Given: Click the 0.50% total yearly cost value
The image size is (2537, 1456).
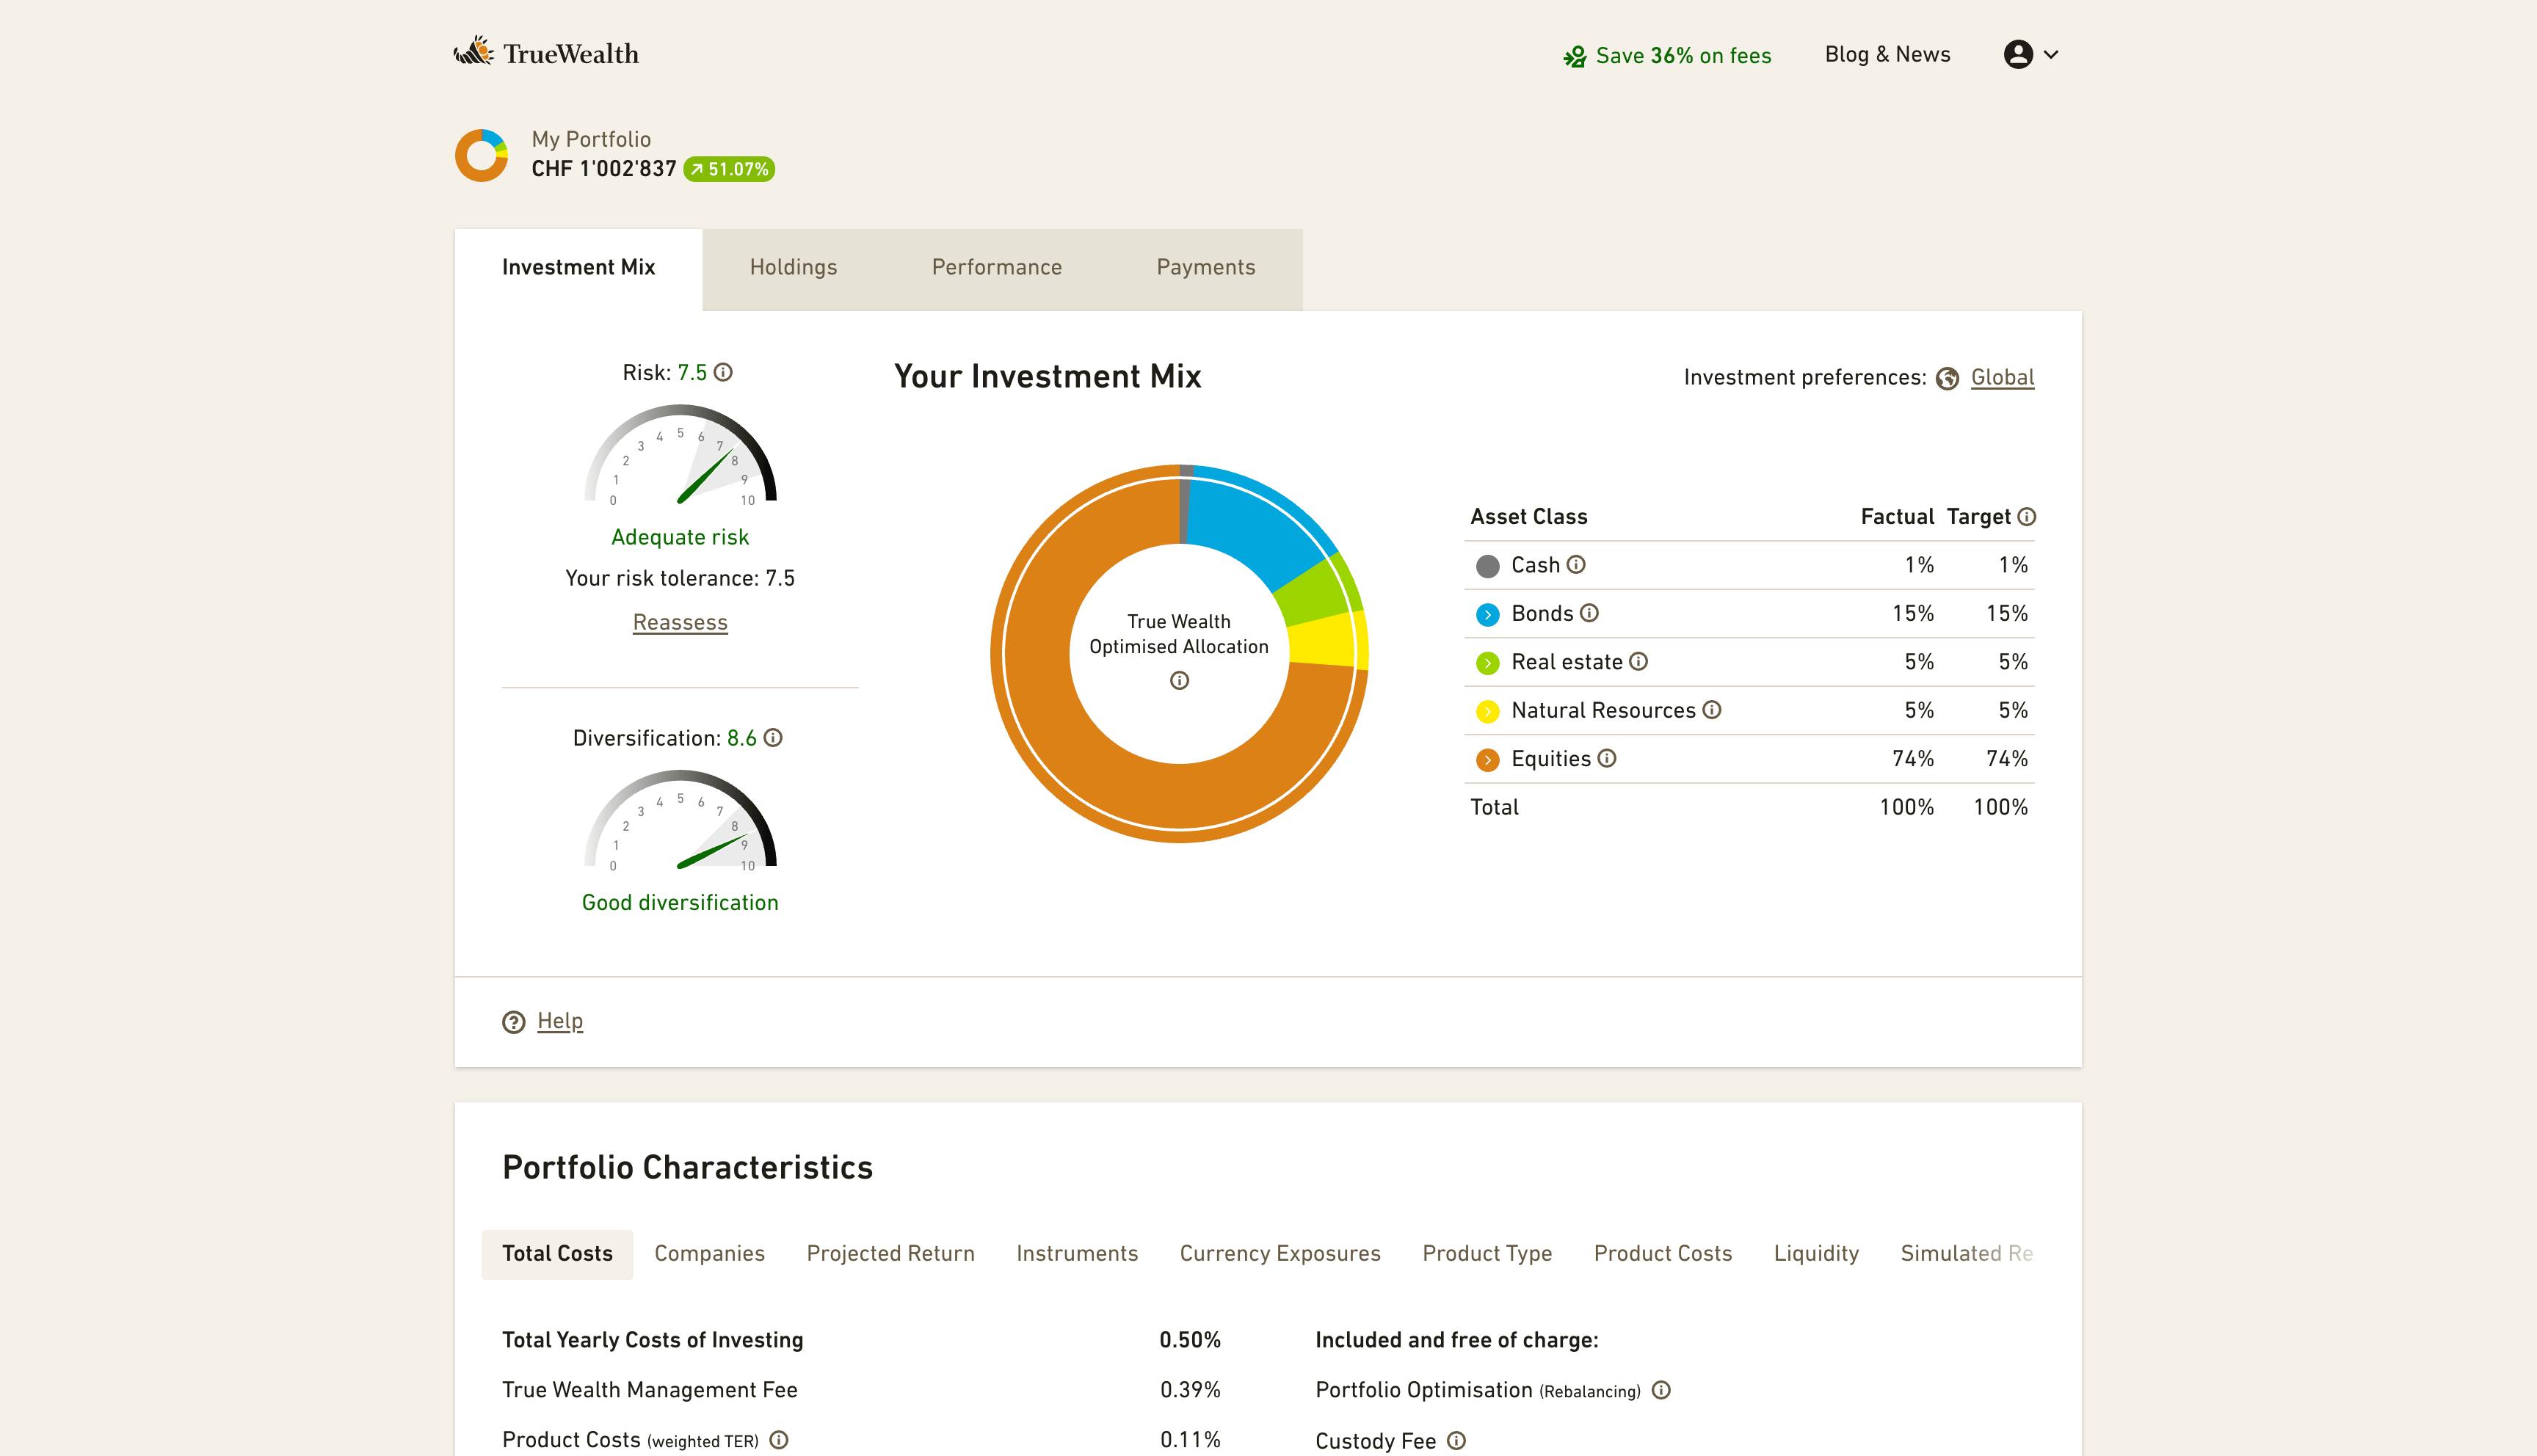Looking at the screenshot, I should (x=1190, y=1340).
